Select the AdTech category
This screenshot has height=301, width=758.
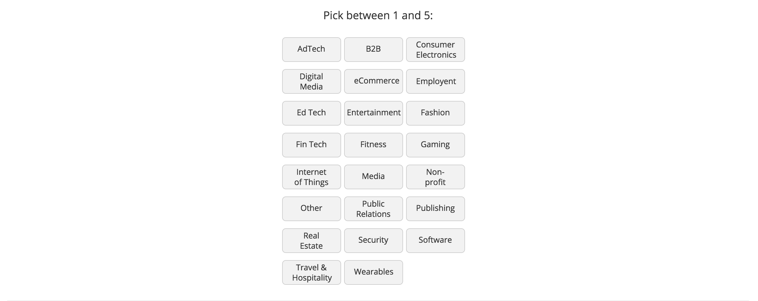coord(311,50)
